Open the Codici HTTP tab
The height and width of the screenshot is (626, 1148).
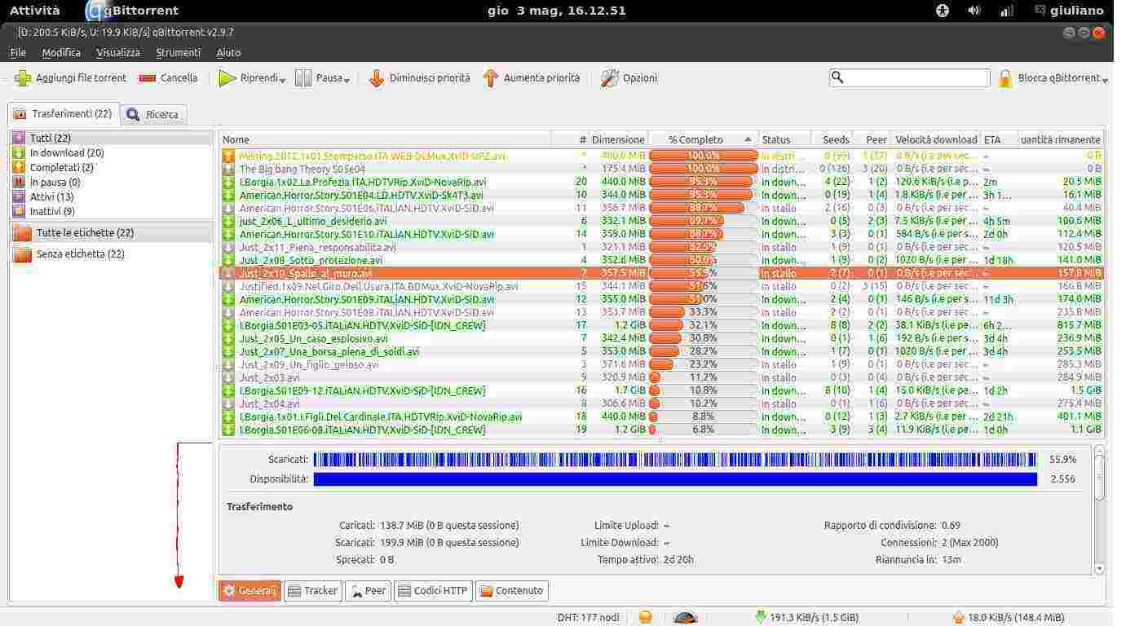point(432,591)
